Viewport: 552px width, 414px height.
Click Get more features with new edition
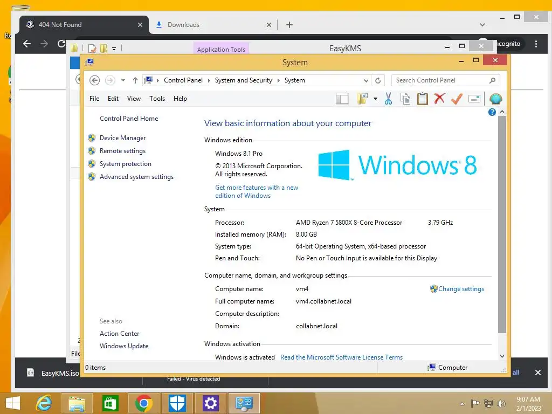257,191
